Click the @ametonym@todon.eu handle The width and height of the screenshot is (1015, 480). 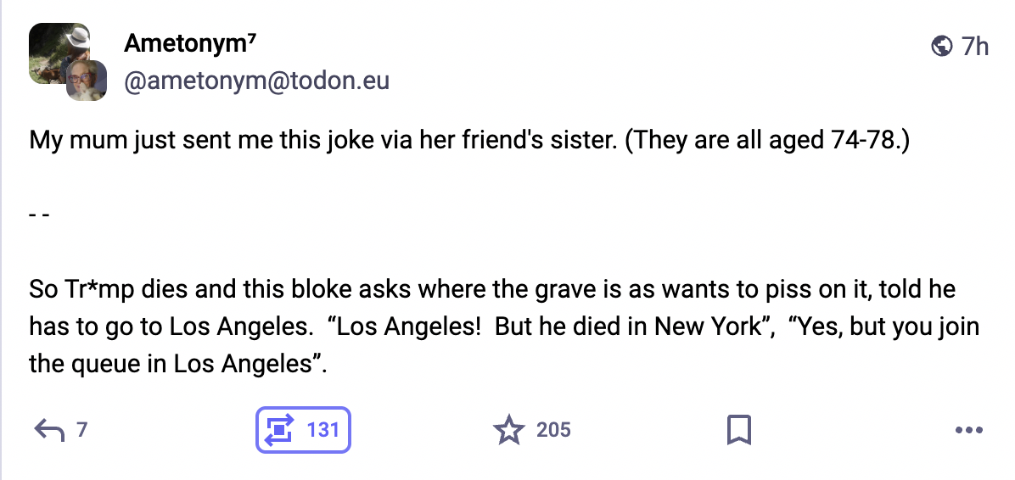pyautogui.click(x=257, y=81)
